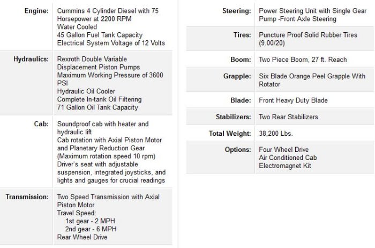Click the "Electromagnet Kit" option text
Image resolution: width=375 pixels, height=248 pixels.
284,166
